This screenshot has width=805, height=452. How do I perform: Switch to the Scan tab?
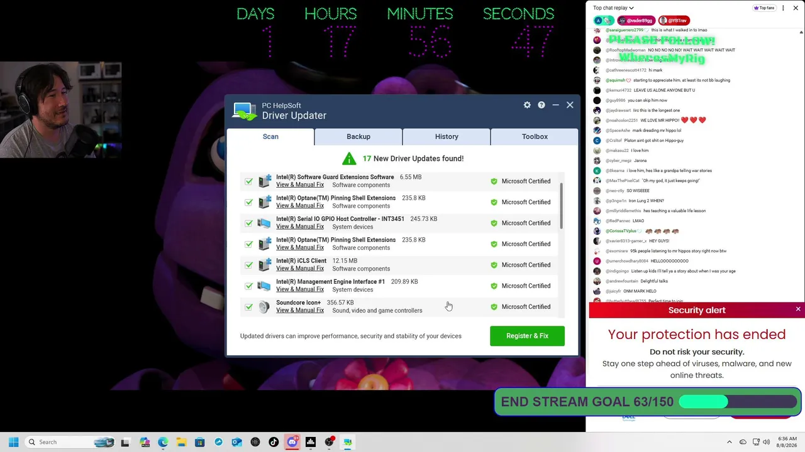point(270,136)
